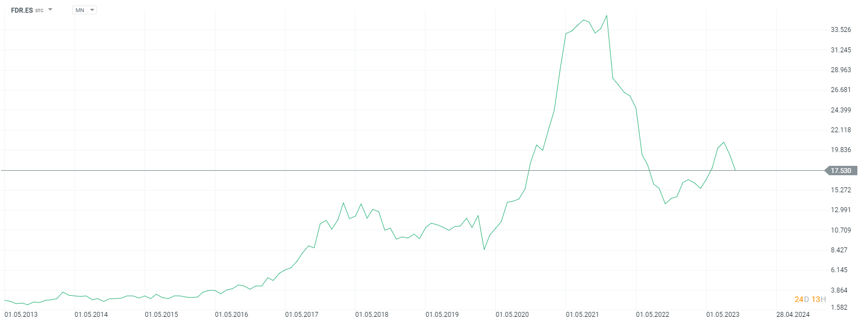Click the FDR.ES instrument name
864x324 pixels.
point(22,10)
